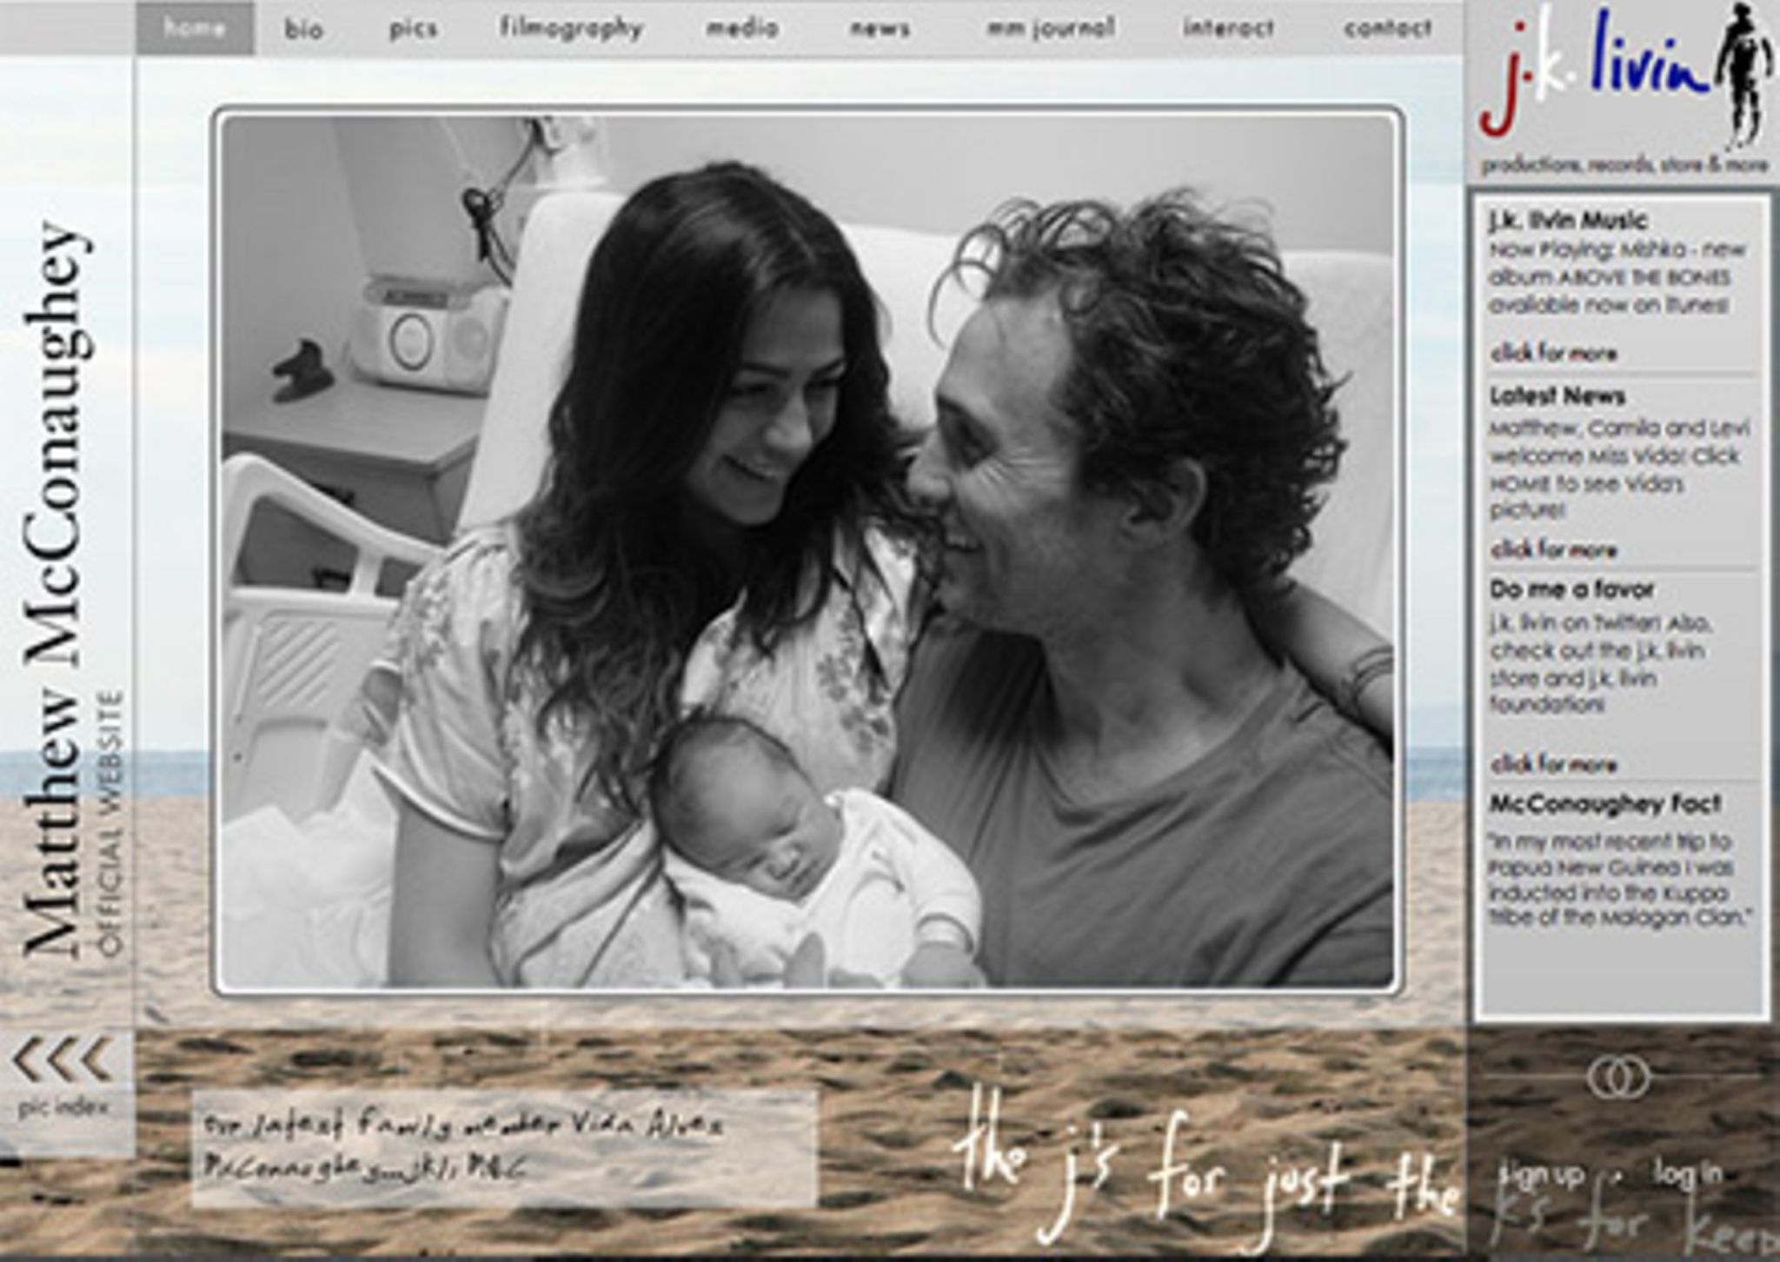
Task: Open the home tab
Action: (x=196, y=28)
